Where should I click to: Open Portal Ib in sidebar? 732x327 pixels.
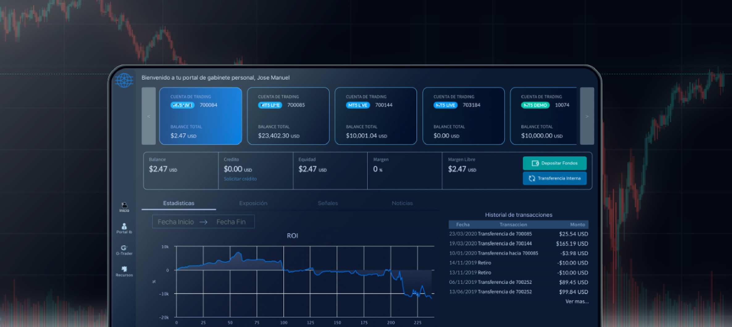(124, 228)
